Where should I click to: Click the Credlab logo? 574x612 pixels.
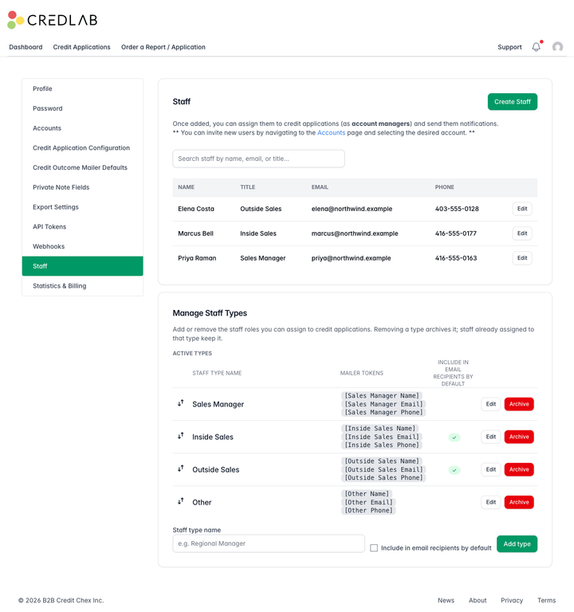(x=53, y=20)
